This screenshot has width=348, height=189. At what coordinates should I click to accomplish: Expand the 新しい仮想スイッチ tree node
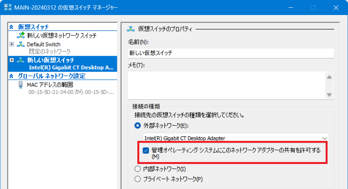click(12, 60)
